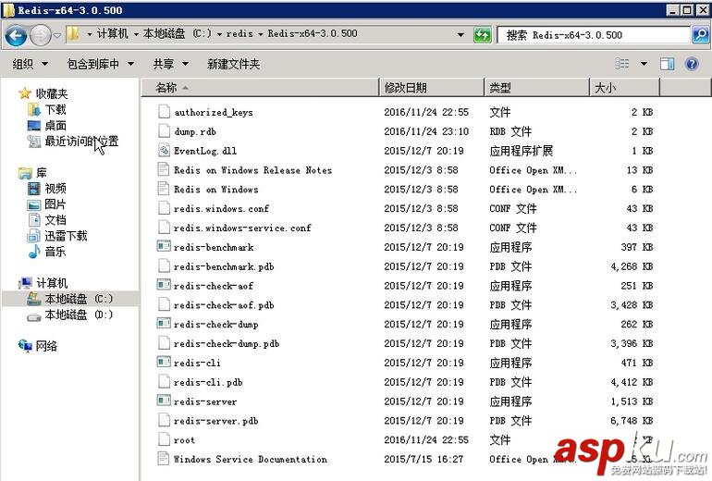Click the RDB 文件 type cell
This screenshot has height=481, width=712.
coord(510,131)
